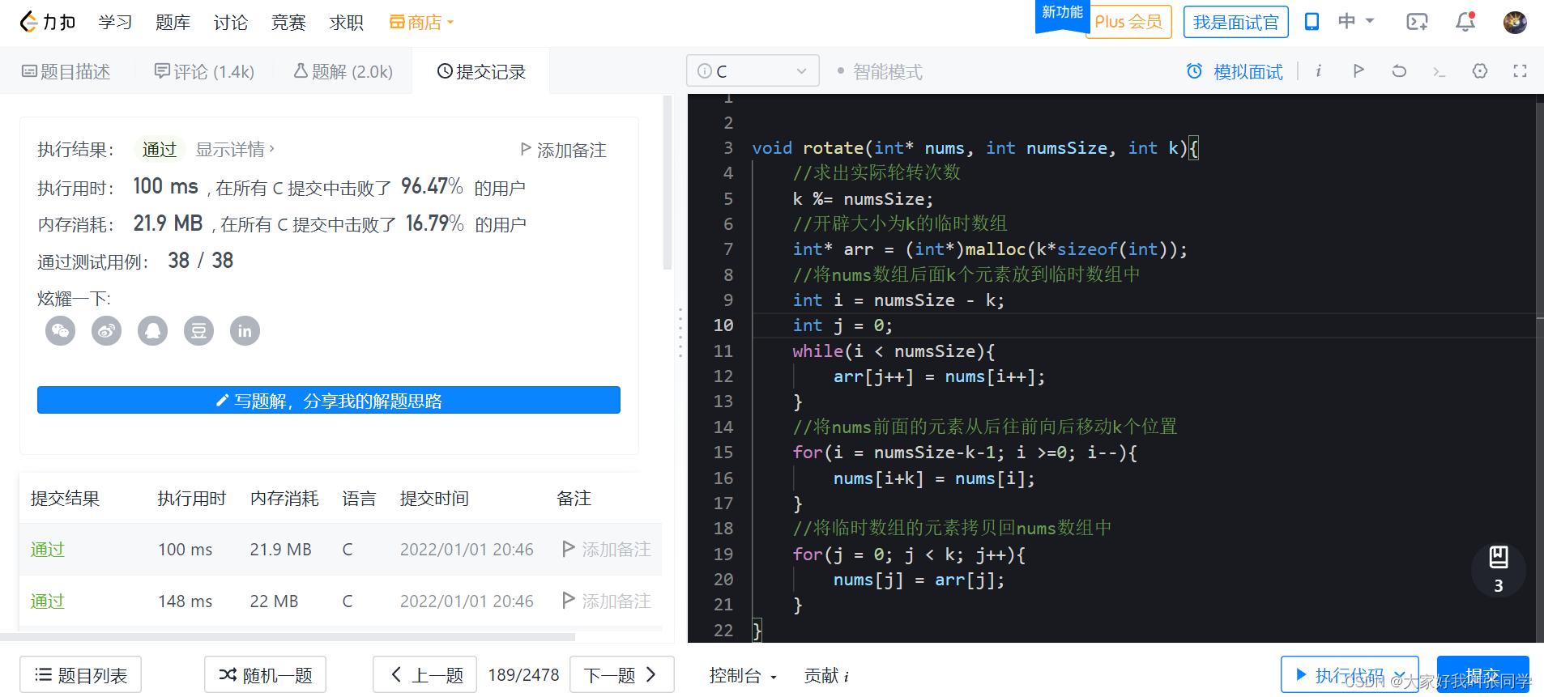Open the notes bookmark icon showing 3
Image resolution: width=1544 pixels, height=697 pixels.
1499,569
